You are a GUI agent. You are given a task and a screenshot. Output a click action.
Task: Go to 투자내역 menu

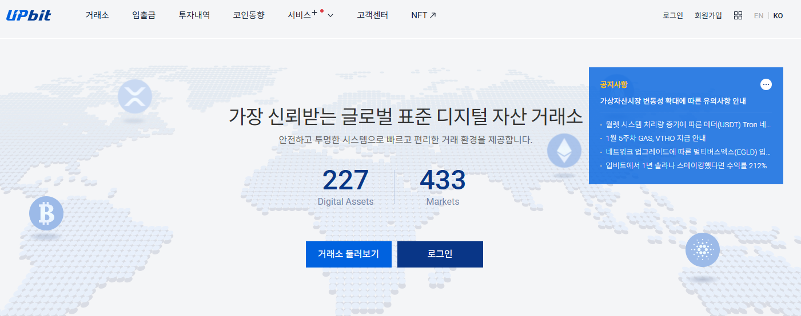194,15
